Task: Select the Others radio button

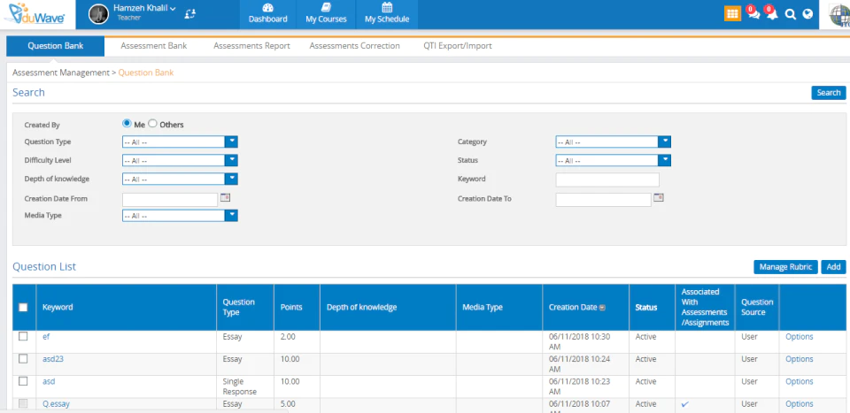Action: (x=153, y=124)
